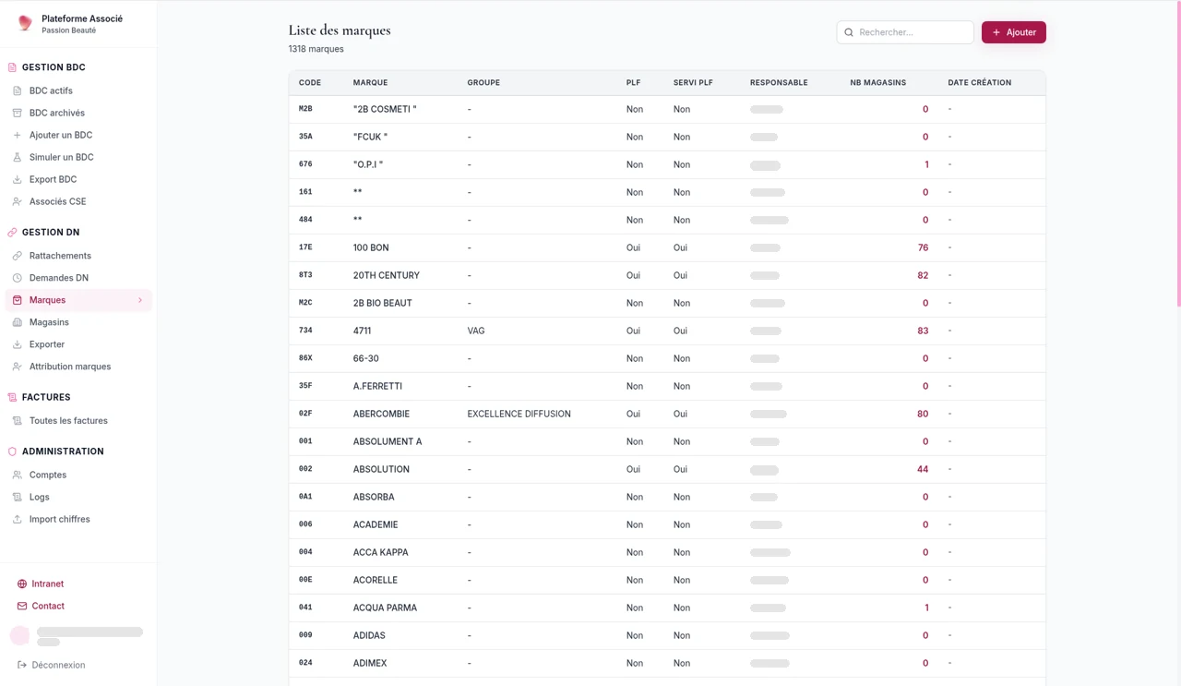
Task: Click the MARQUE column header
Action: click(370, 83)
